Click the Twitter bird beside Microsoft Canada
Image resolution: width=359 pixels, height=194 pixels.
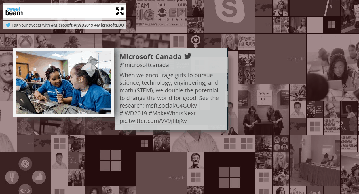click(x=188, y=56)
